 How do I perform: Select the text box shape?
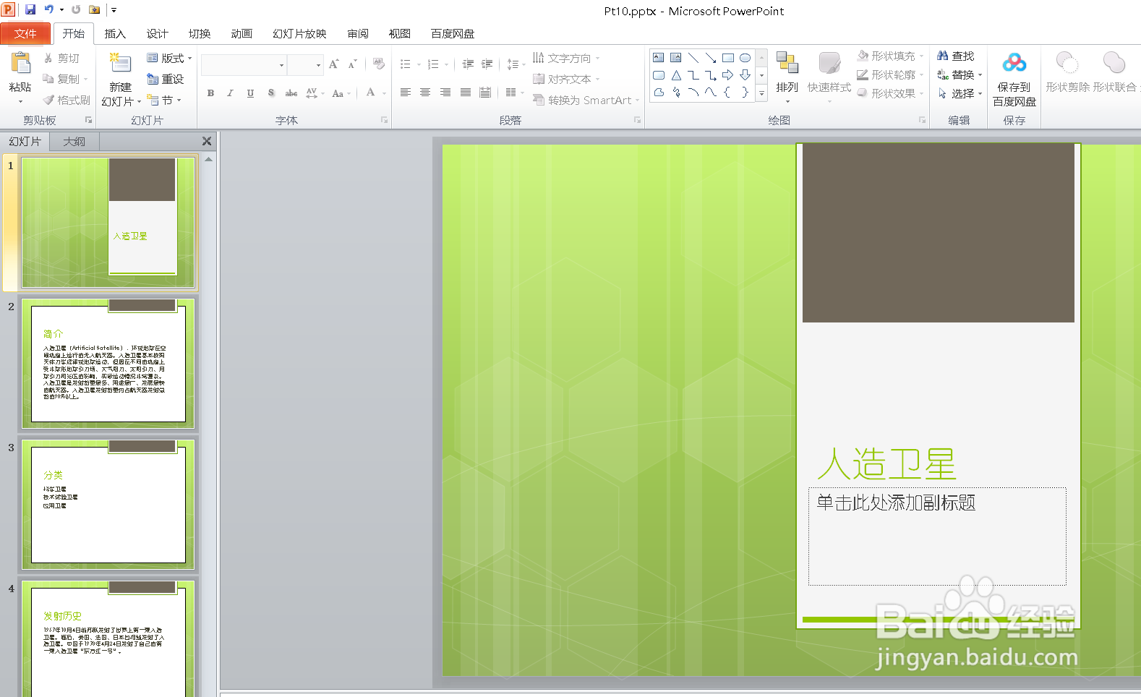pos(658,58)
